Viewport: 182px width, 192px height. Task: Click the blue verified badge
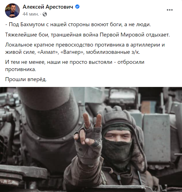77,7
